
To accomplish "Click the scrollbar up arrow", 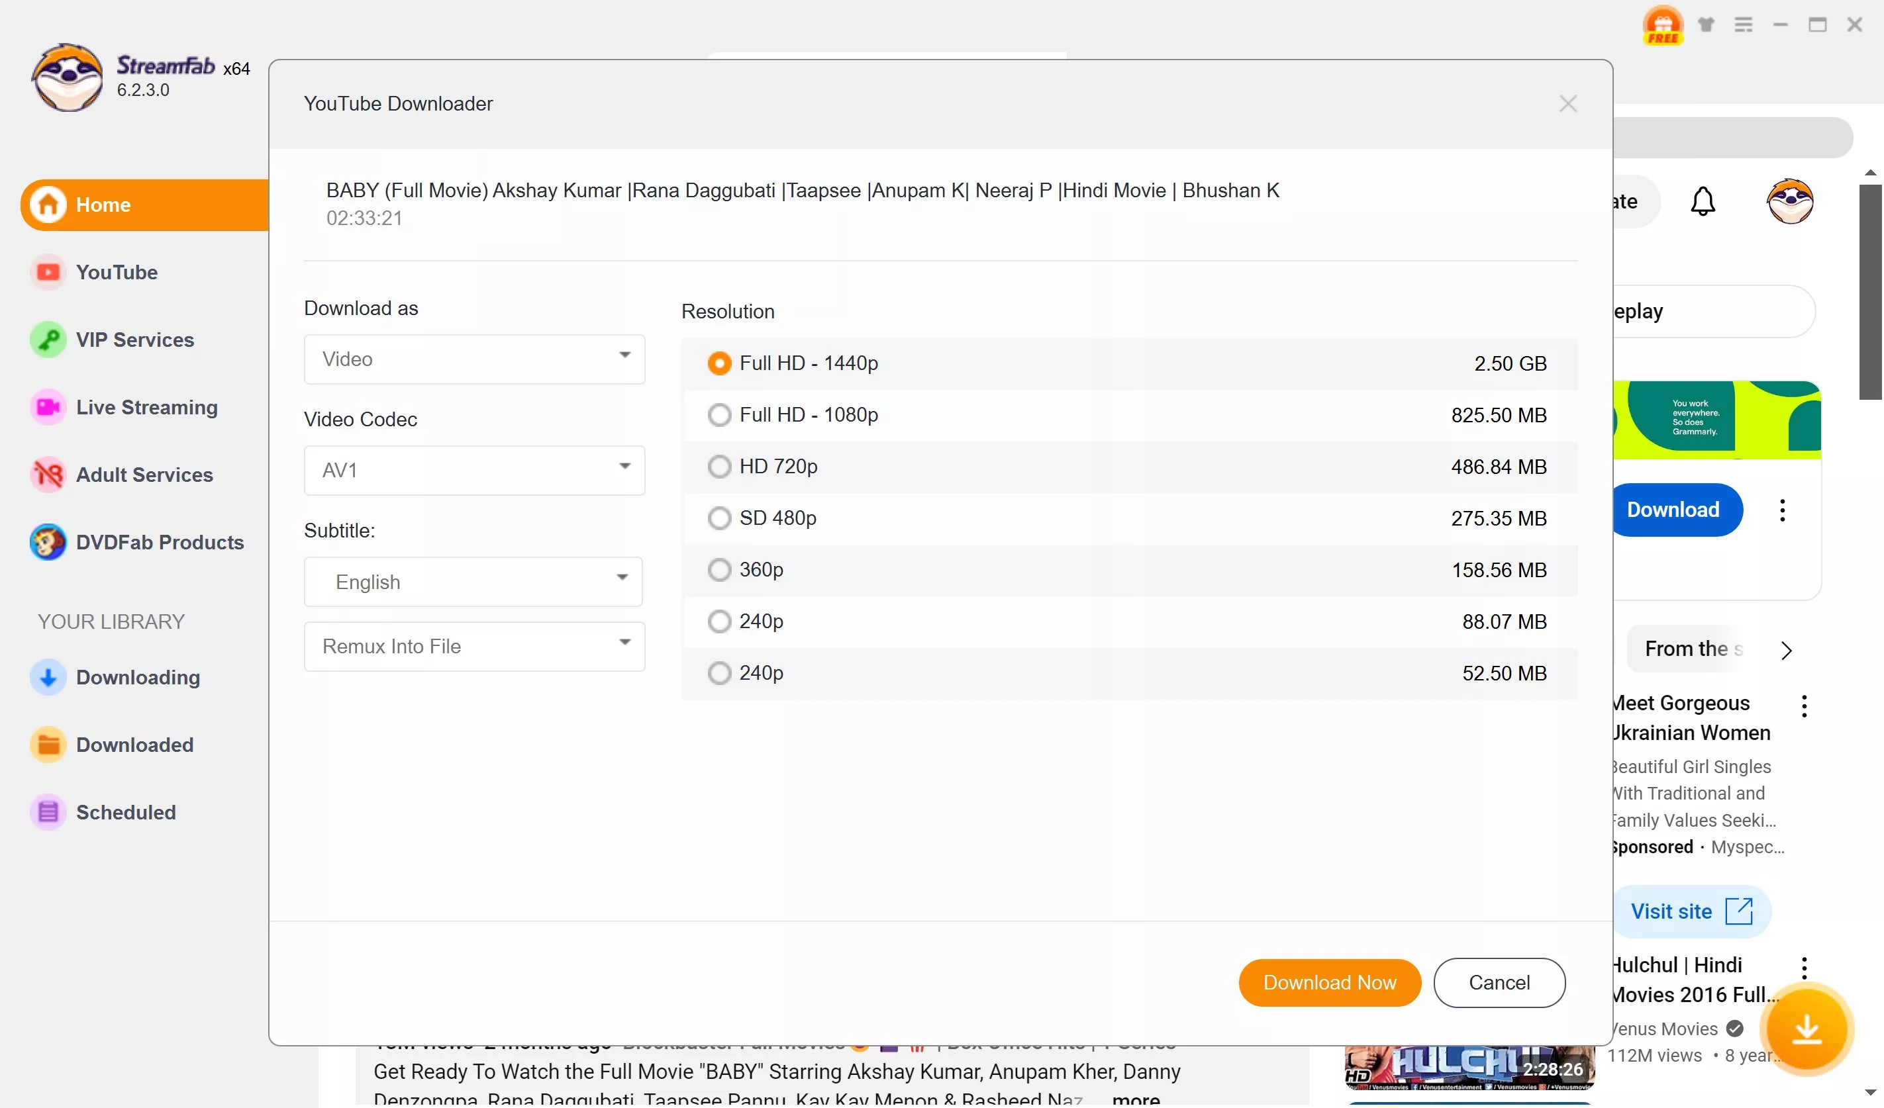I will point(1870,173).
